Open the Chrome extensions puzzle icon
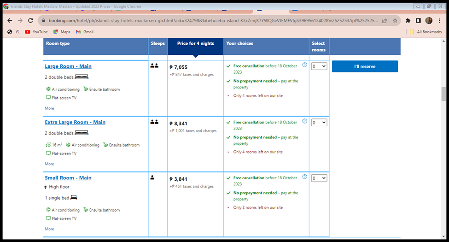 tap(408, 21)
